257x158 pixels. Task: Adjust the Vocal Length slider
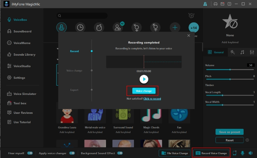(x=230, y=95)
